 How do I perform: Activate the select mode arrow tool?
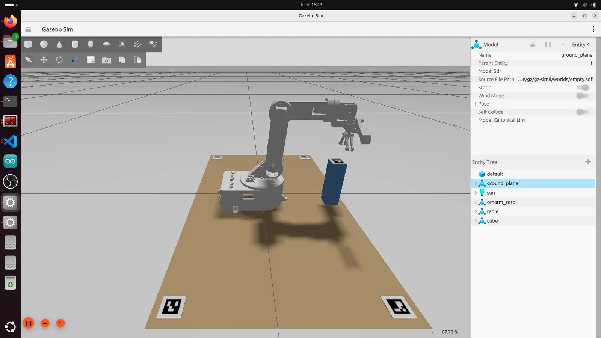tap(28, 60)
